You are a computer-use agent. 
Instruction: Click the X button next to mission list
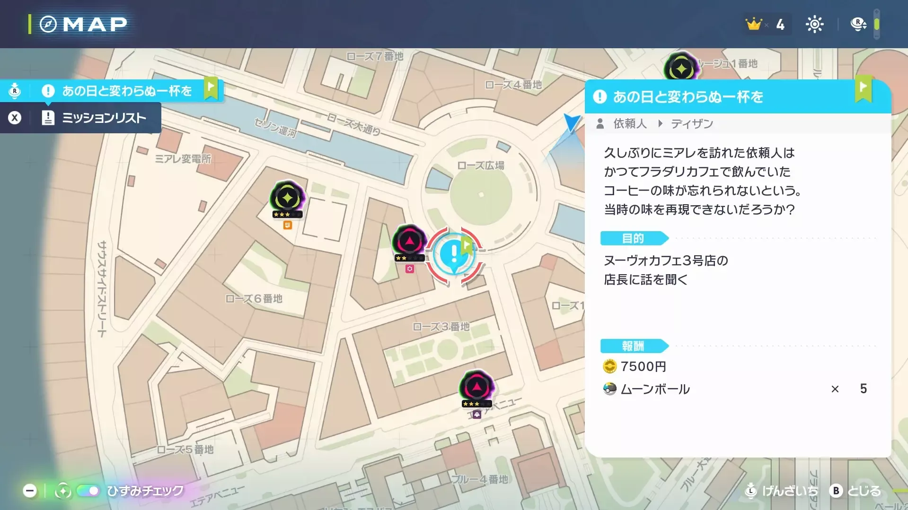15,118
